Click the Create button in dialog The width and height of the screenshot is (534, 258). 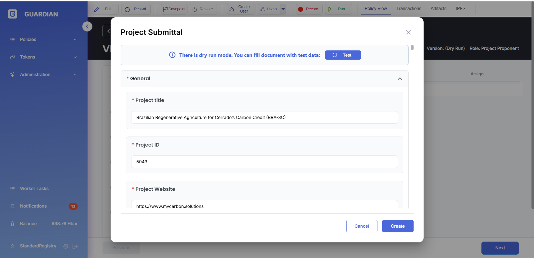click(398, 226)
